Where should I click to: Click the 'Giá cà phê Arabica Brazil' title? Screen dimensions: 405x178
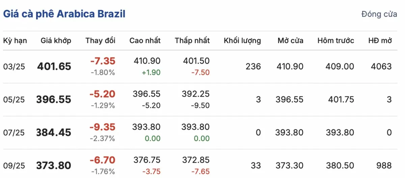click(x=64, y=14)
